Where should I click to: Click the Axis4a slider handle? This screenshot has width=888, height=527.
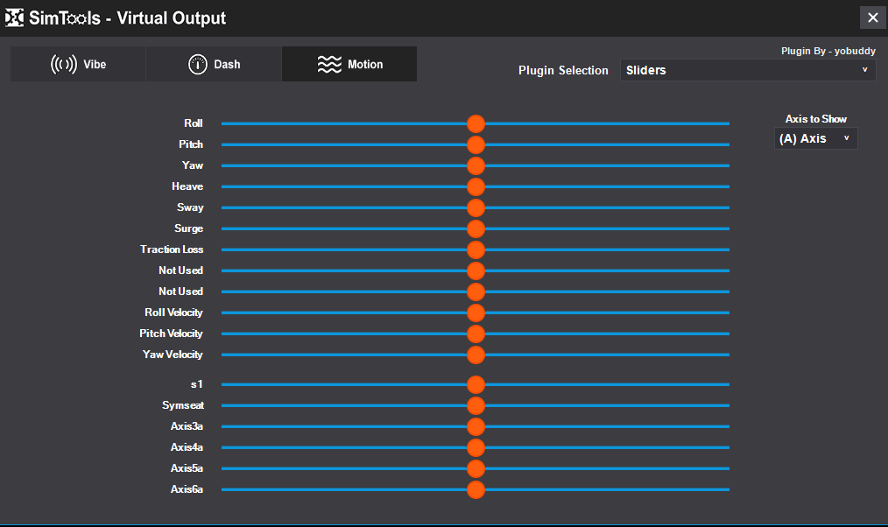pyautogui.click(x=476, y=447)
